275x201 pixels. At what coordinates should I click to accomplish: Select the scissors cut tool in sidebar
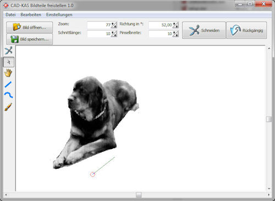click(9, 50)
